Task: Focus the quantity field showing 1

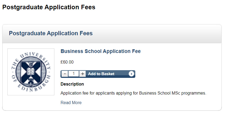Action: (73, 74)
